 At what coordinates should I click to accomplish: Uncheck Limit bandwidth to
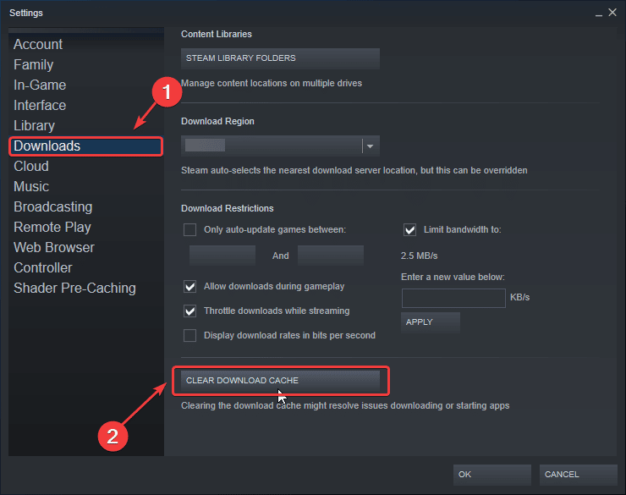point(409,230)
